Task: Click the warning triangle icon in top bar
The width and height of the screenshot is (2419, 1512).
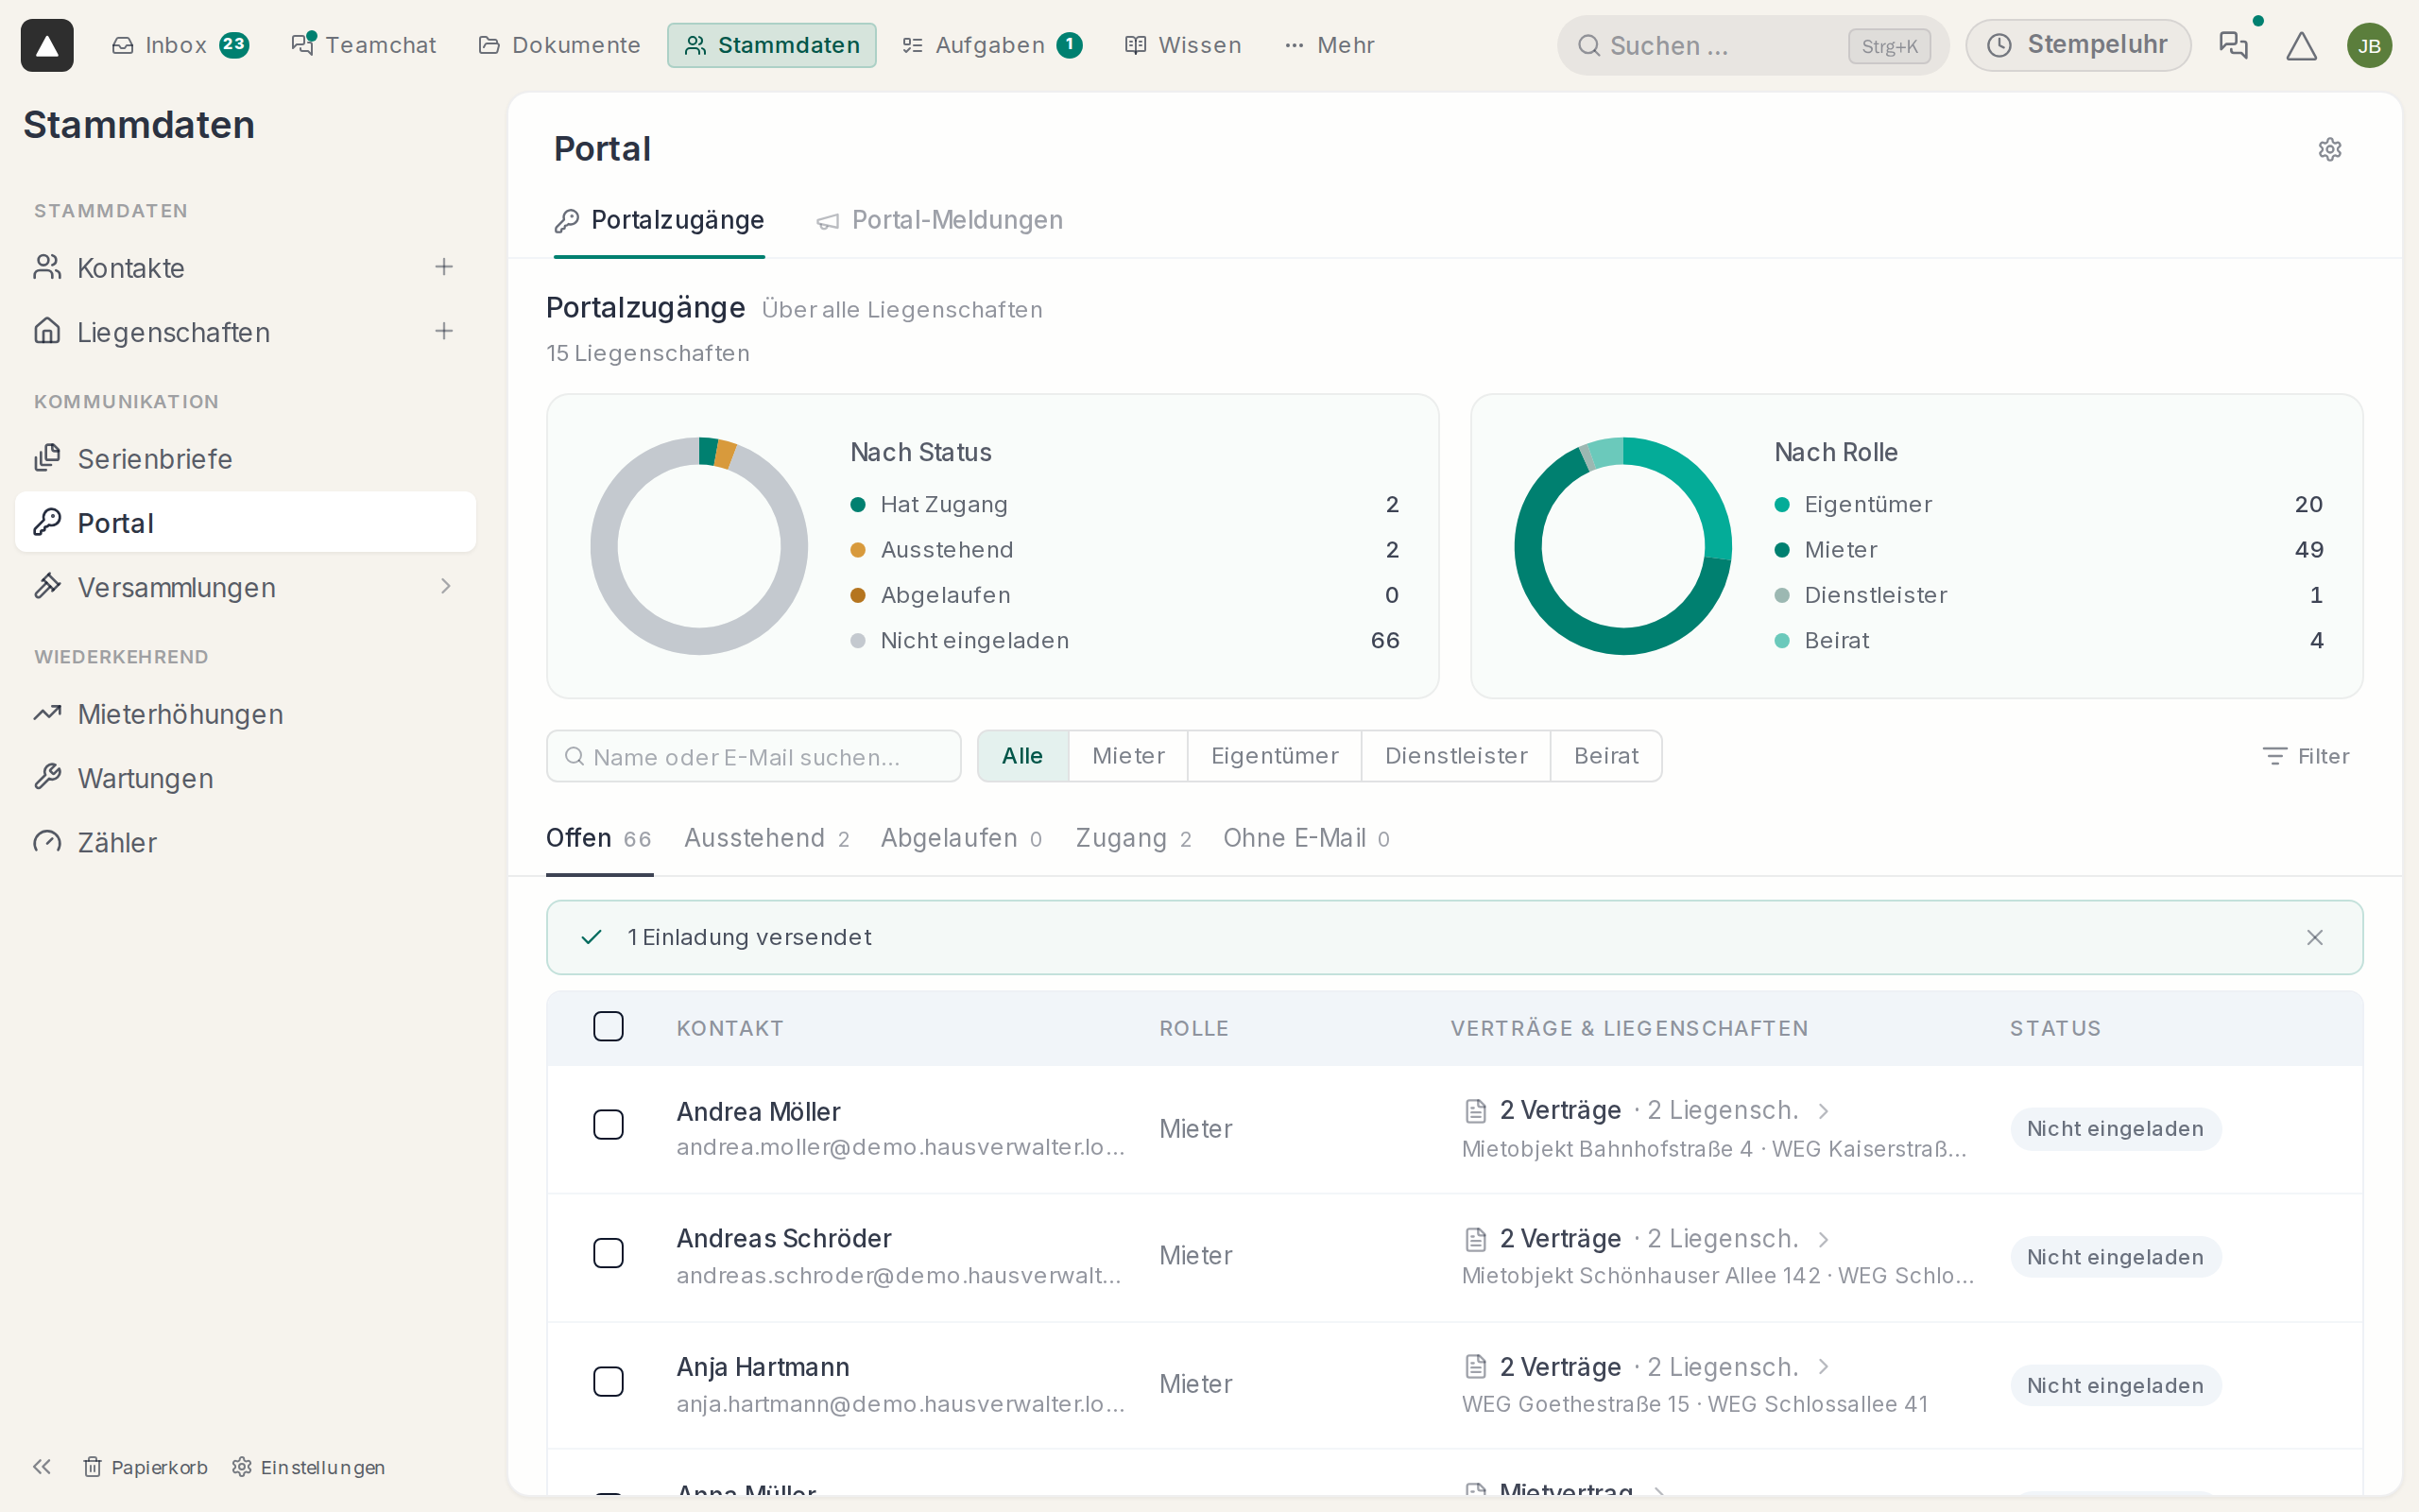Action: coord(2301,45)
